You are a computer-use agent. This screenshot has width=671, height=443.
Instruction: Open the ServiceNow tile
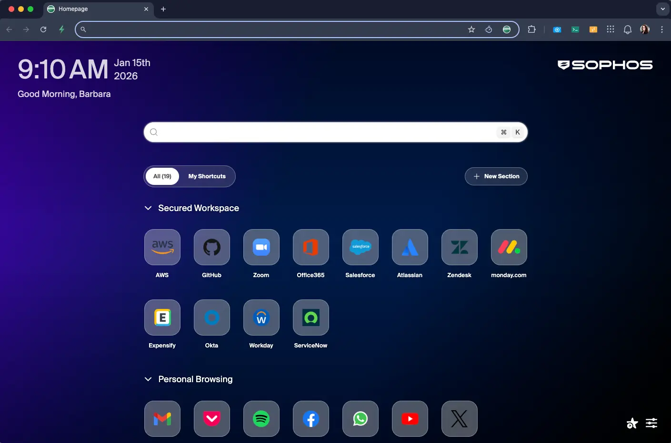pyautogui.click(x=311, y=318)
